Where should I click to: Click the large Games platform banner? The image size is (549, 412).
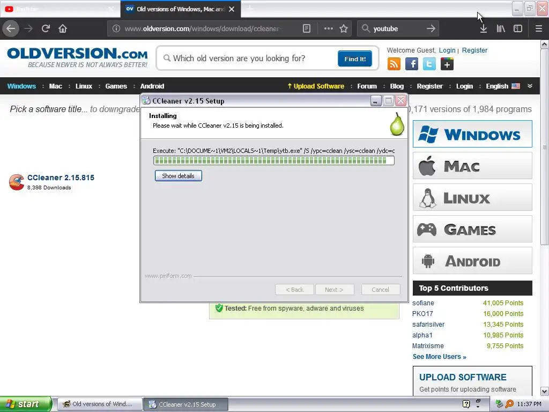pyautogui.click(x=472, y=229)
